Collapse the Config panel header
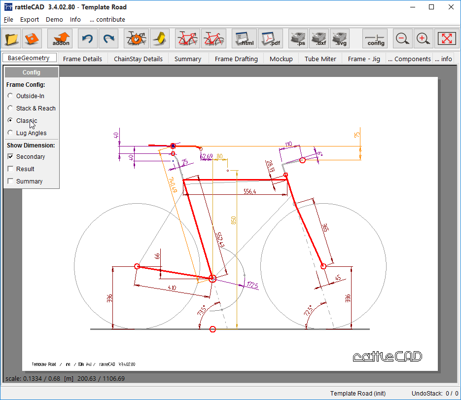 [32, 73]
